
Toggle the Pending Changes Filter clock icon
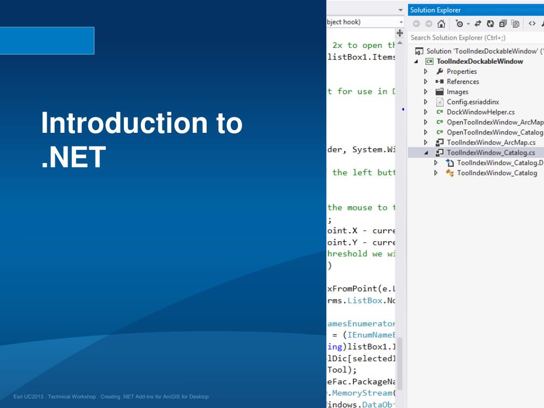(460, 23)
